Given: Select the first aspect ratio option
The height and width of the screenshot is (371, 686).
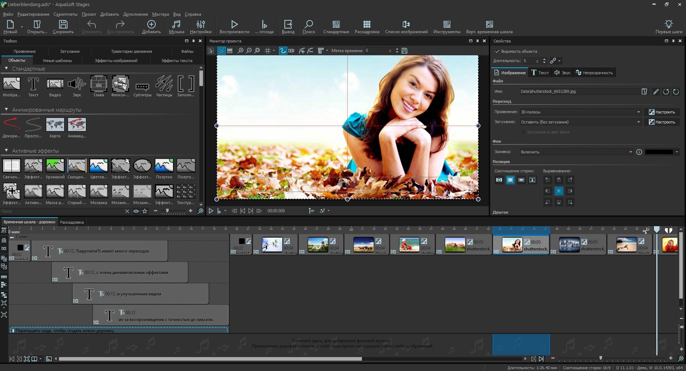Looking at the screenshot, I should tap(499, 180).
